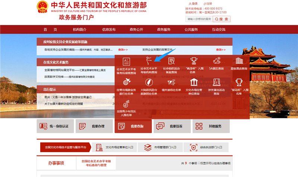Screen dimensions: 298x177
Task: Click 综合执法部门入口 shield icon
Action: pos(193,147)
